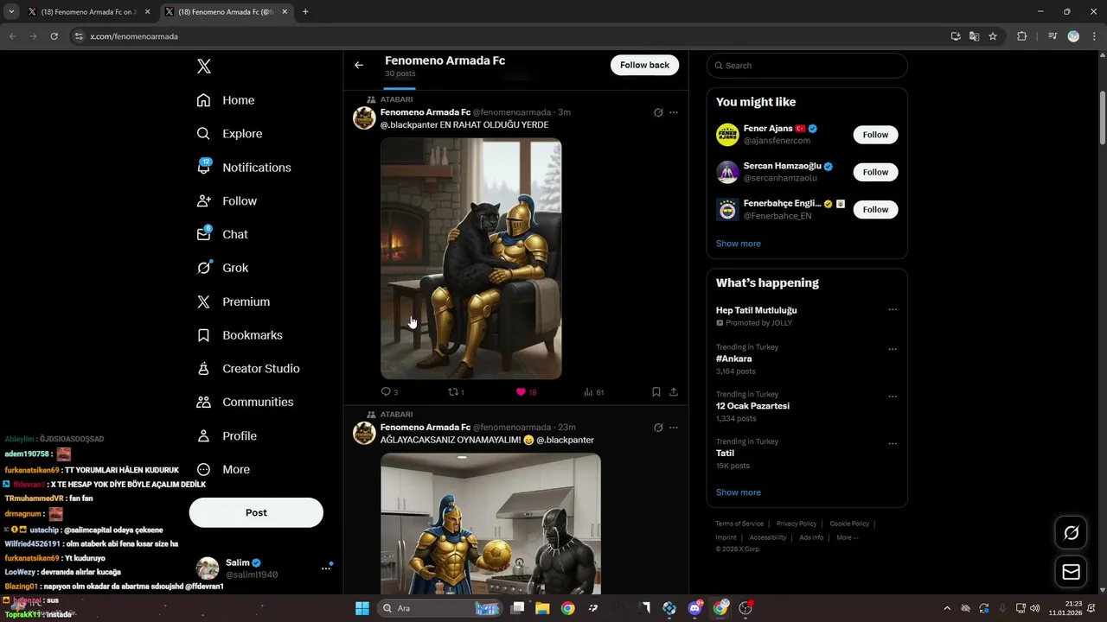Open Grok icon on the 23m post
The image size is (1107, 622).
tap(658, 428)
